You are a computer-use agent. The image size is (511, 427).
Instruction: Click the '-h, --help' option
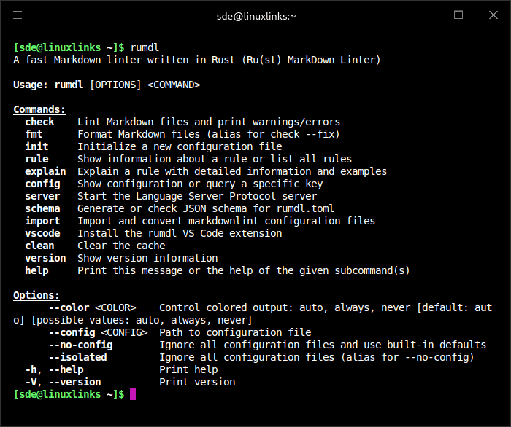click(55, 369)
